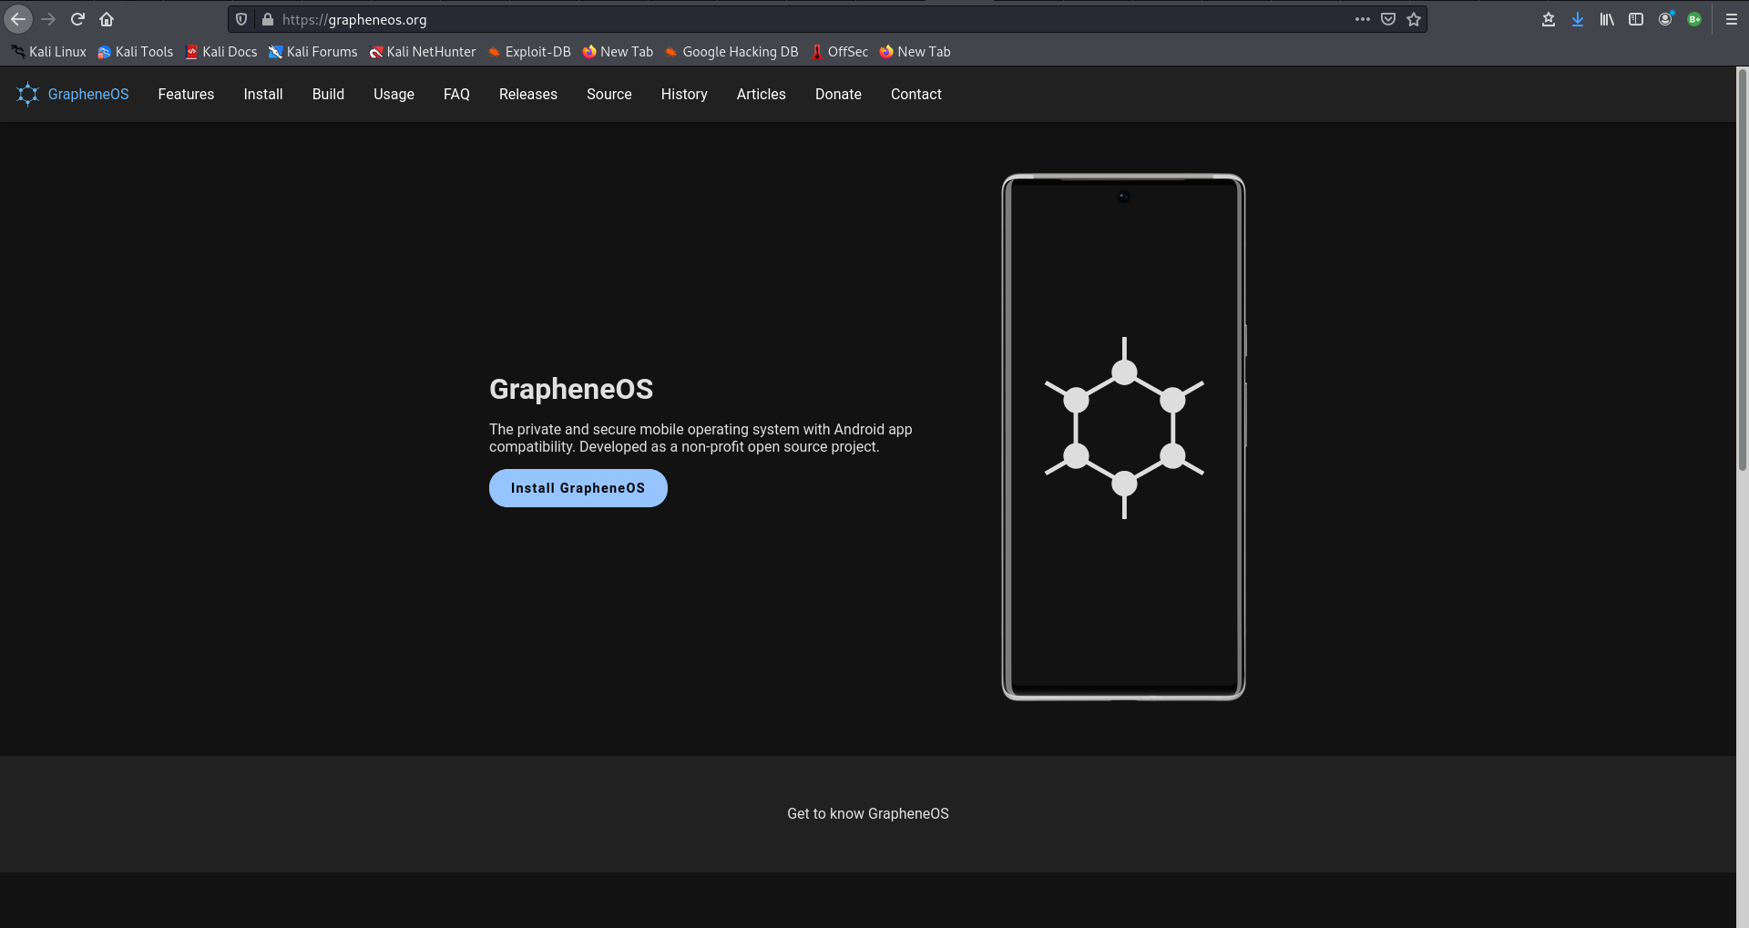
Task: Open the Usage navigation item
Action: pos(394,94)
